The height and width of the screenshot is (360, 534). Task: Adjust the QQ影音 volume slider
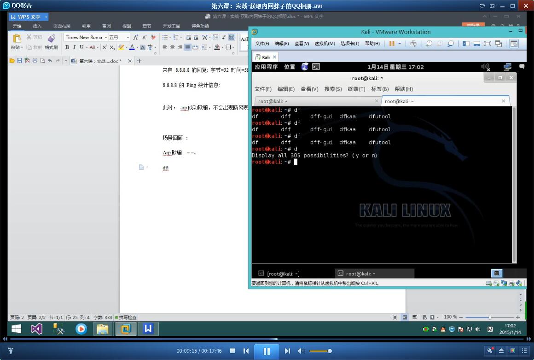pos(320,351)
